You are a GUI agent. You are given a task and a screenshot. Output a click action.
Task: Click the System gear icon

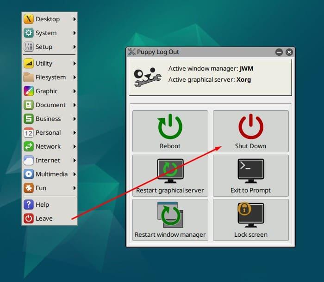tap(29, 33)
